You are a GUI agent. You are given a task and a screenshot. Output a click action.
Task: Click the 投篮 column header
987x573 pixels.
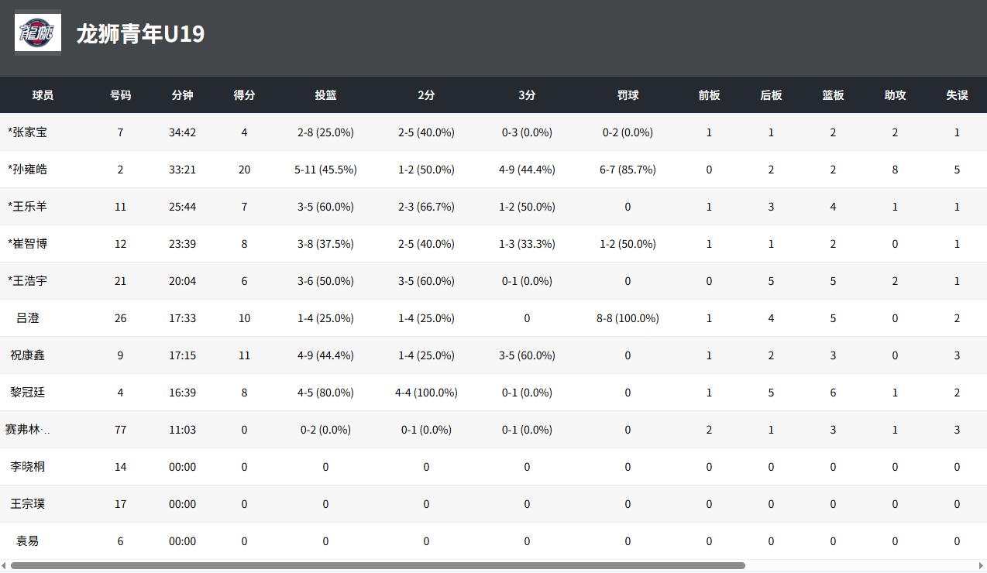point(325,95)
